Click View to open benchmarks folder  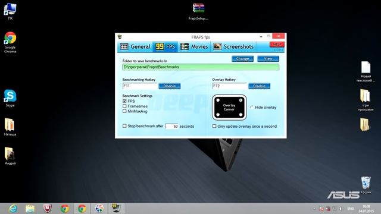[x=268, y=59]
